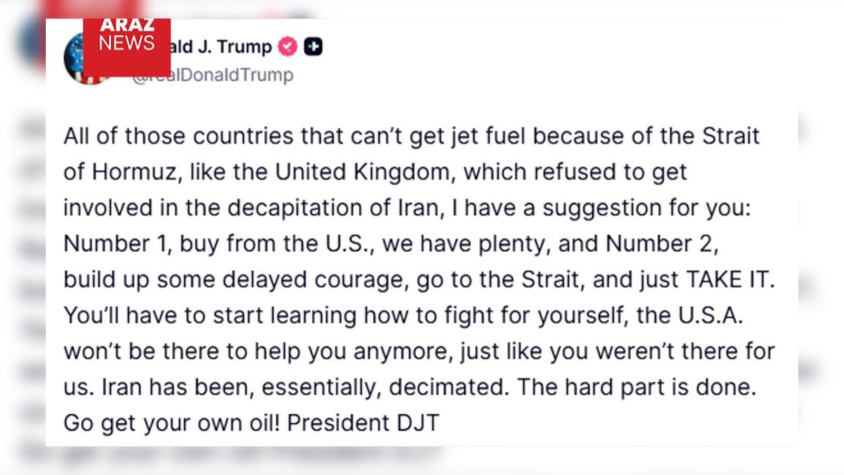Select the word "Hormuz" in the post
The image size is (844, 475).
pos(134,172)
